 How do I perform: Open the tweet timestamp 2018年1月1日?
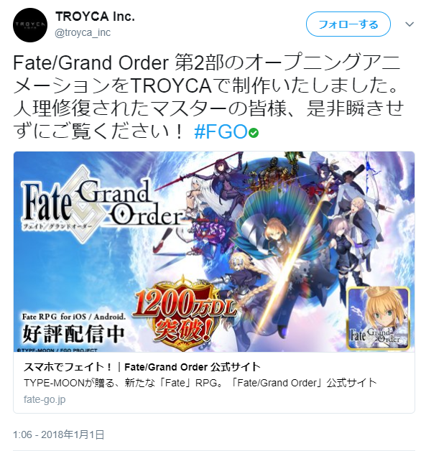click(58, 434)
